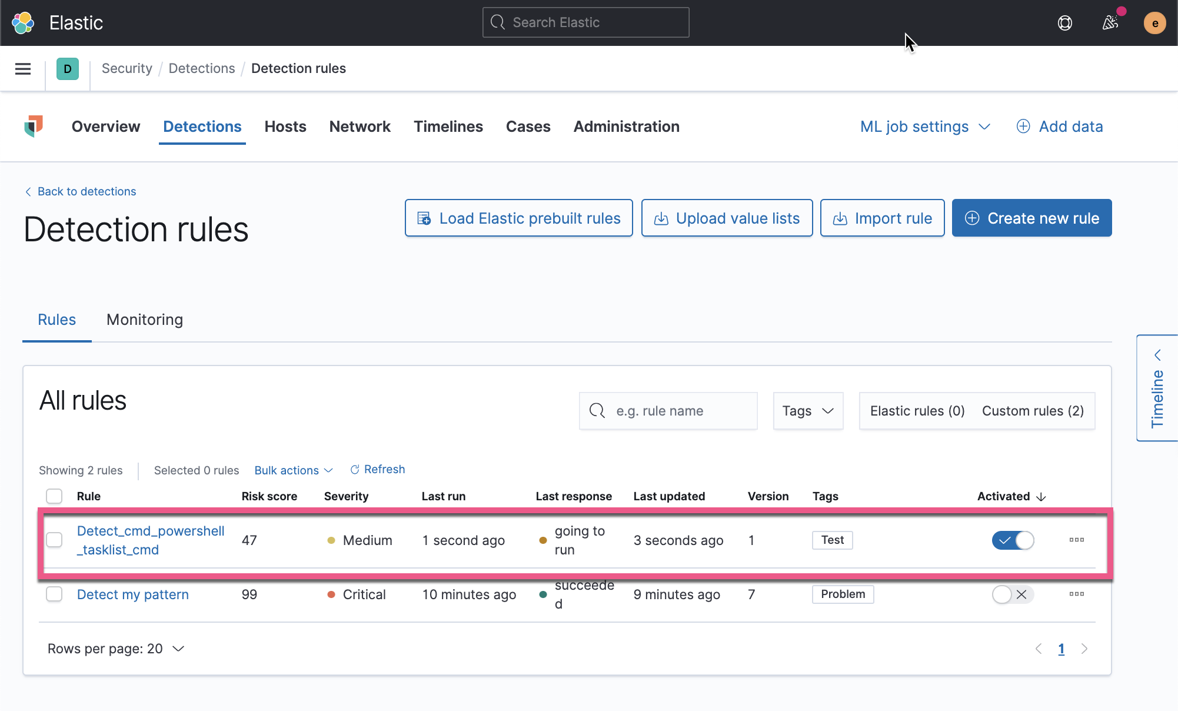Click the D space icon in breadcrumbs
Screen dimensions: 1178x711
click(x=68, y=68)
